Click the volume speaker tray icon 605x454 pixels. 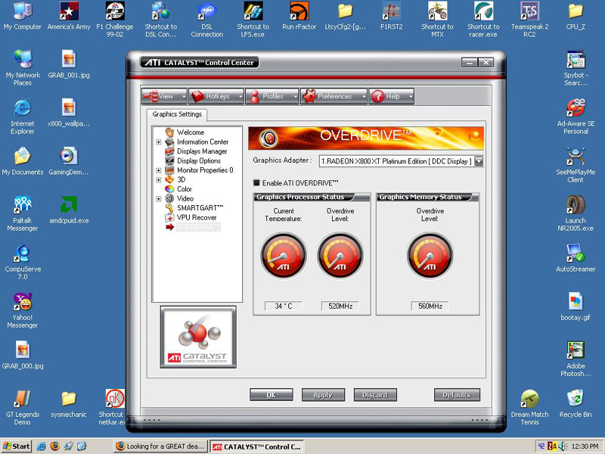coord(562,446)
